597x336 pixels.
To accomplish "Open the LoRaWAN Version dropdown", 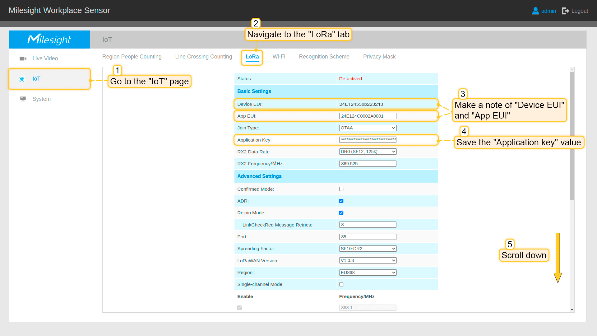I will 368,260.
